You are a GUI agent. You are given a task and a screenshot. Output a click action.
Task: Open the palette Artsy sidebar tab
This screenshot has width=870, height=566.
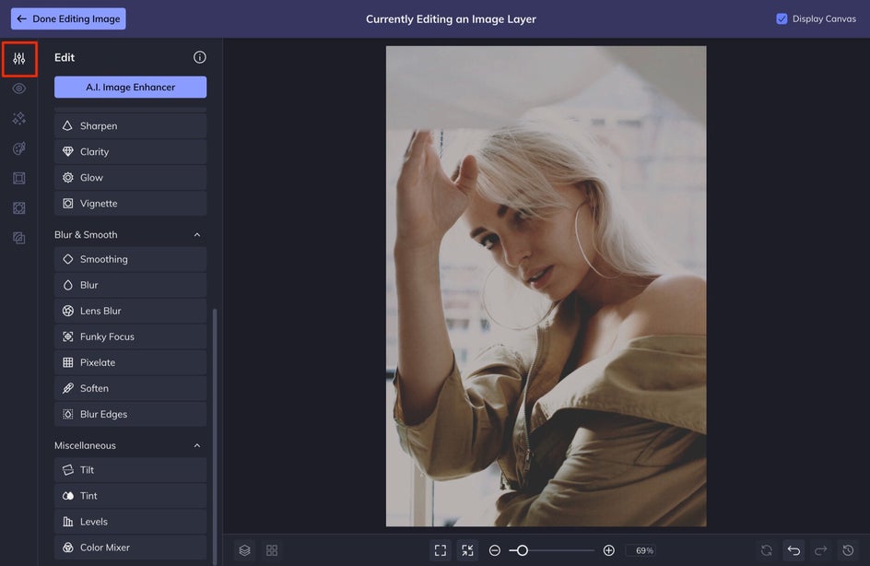coord(18,148)
